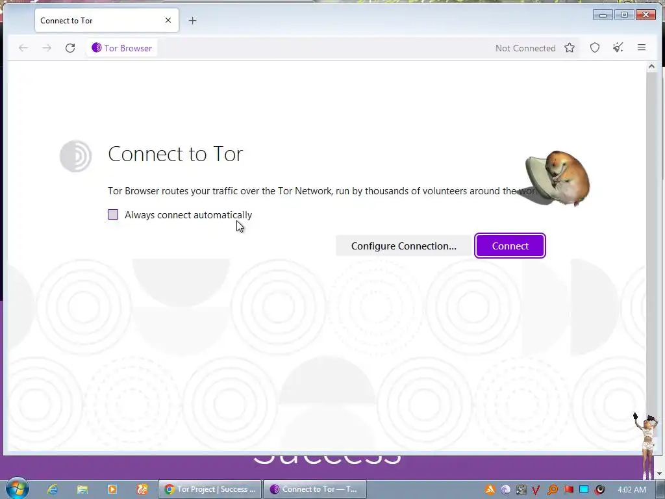Close the Connect to Tor tab
Image resolution: width=665 pixels, height=499 pixels.
coord(168,20)
